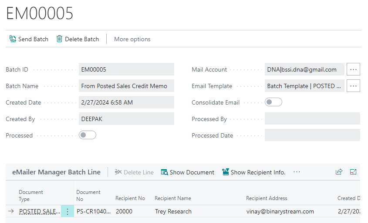The height and width of the screenshot is (223, 368).
Task: Select the Trey Research recipient cell
Action: [x=173, y=212]
